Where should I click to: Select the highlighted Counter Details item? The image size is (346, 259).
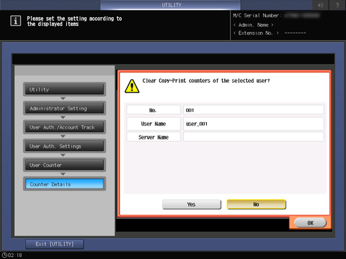click(x=64, y=184)
